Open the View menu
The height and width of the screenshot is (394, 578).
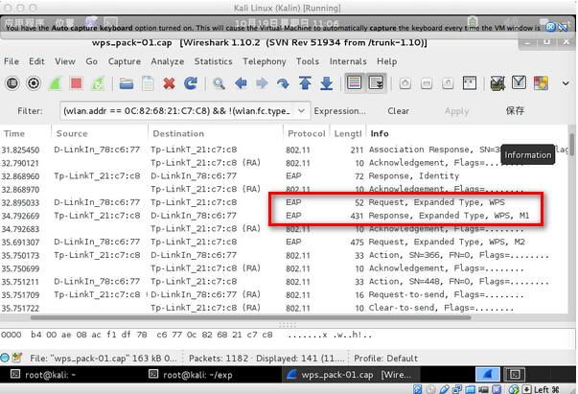click(x=65, y=61)
